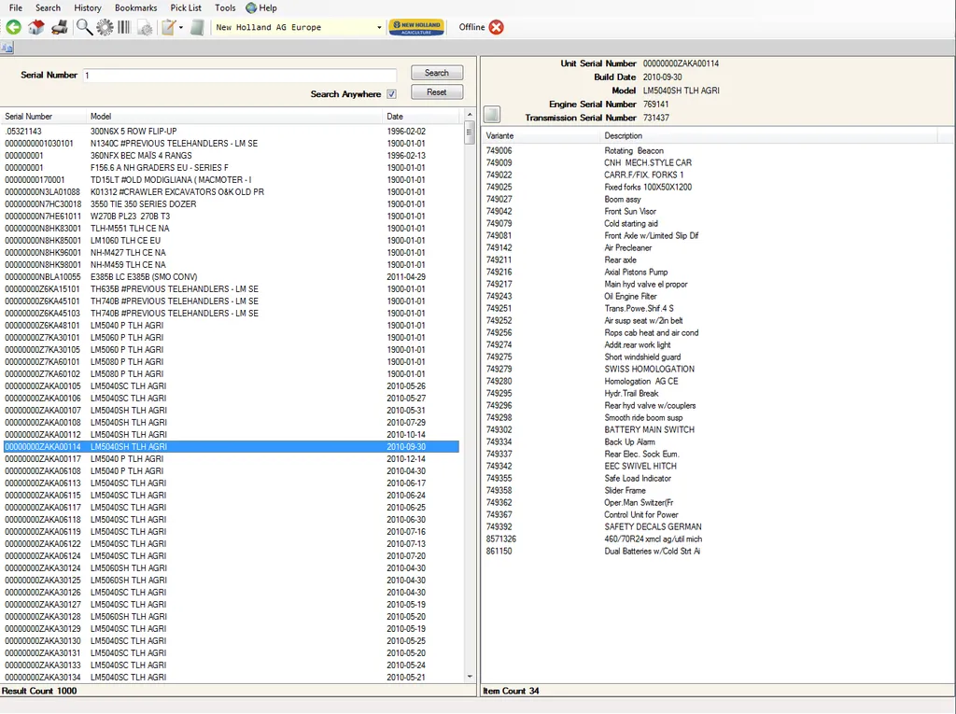Open the File menu

pyautogui.click(x=16, y=7)
